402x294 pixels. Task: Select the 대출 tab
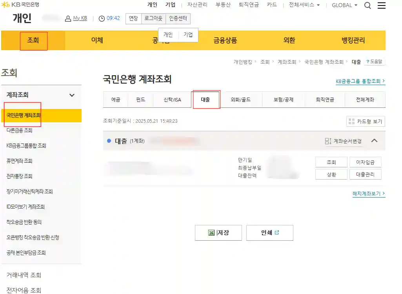pos(206,100)
